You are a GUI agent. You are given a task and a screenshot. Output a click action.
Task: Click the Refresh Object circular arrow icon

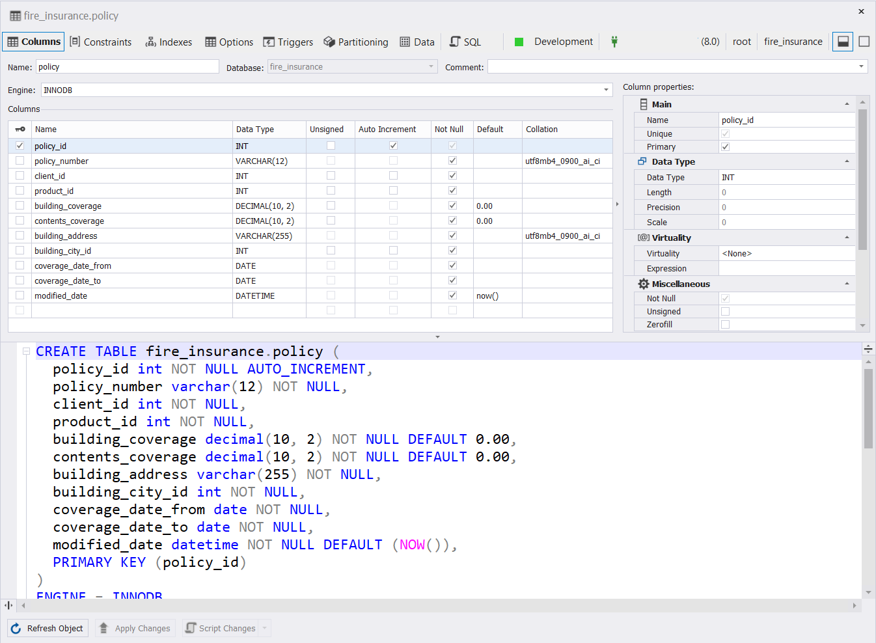pos(16,629)
